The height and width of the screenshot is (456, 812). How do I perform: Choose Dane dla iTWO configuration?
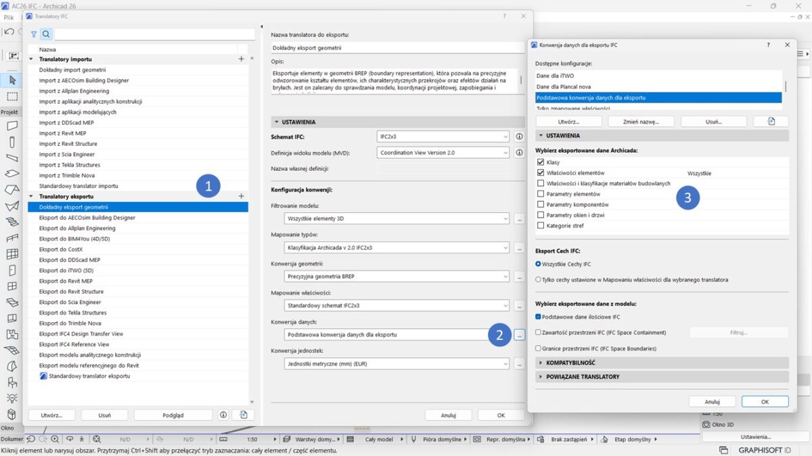click(x=555, y=76)
